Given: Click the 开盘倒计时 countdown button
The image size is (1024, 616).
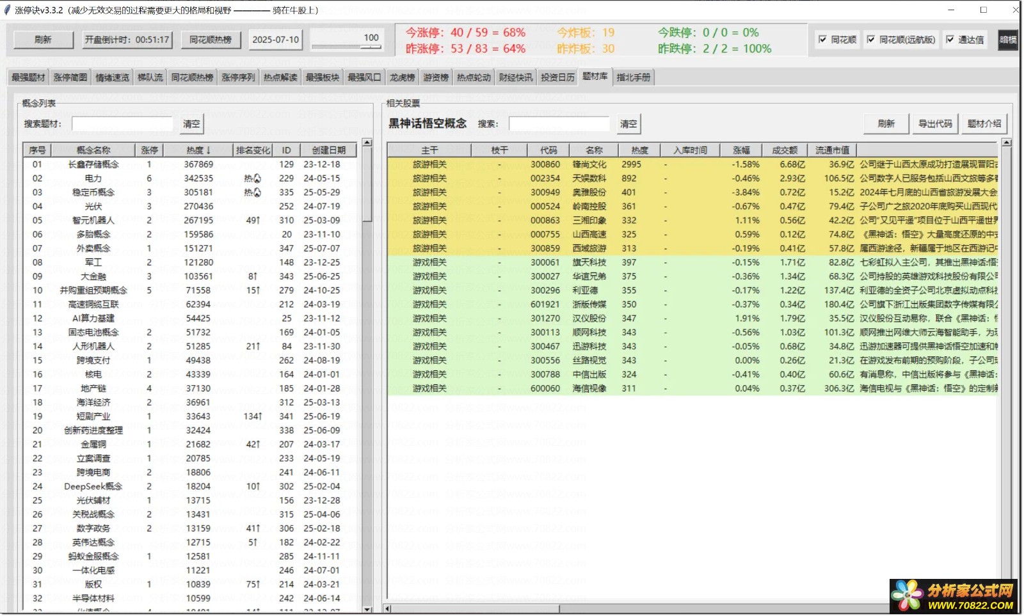Looking at the screenshot, I should coord(127,40).
